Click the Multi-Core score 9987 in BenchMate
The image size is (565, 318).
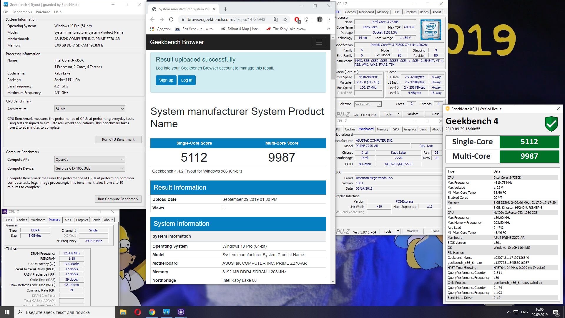click(529, 156)
